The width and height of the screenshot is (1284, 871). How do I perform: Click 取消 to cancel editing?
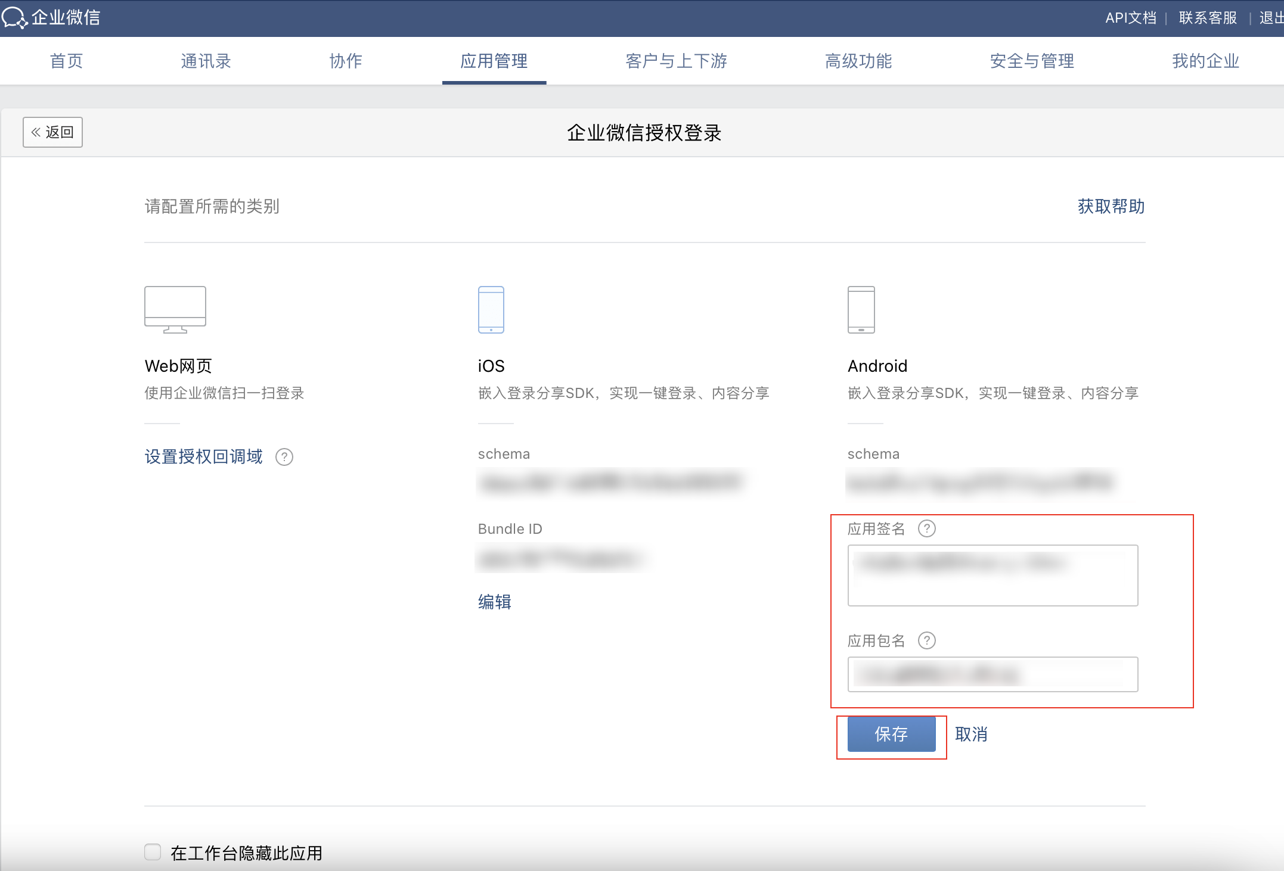[972, 734]
